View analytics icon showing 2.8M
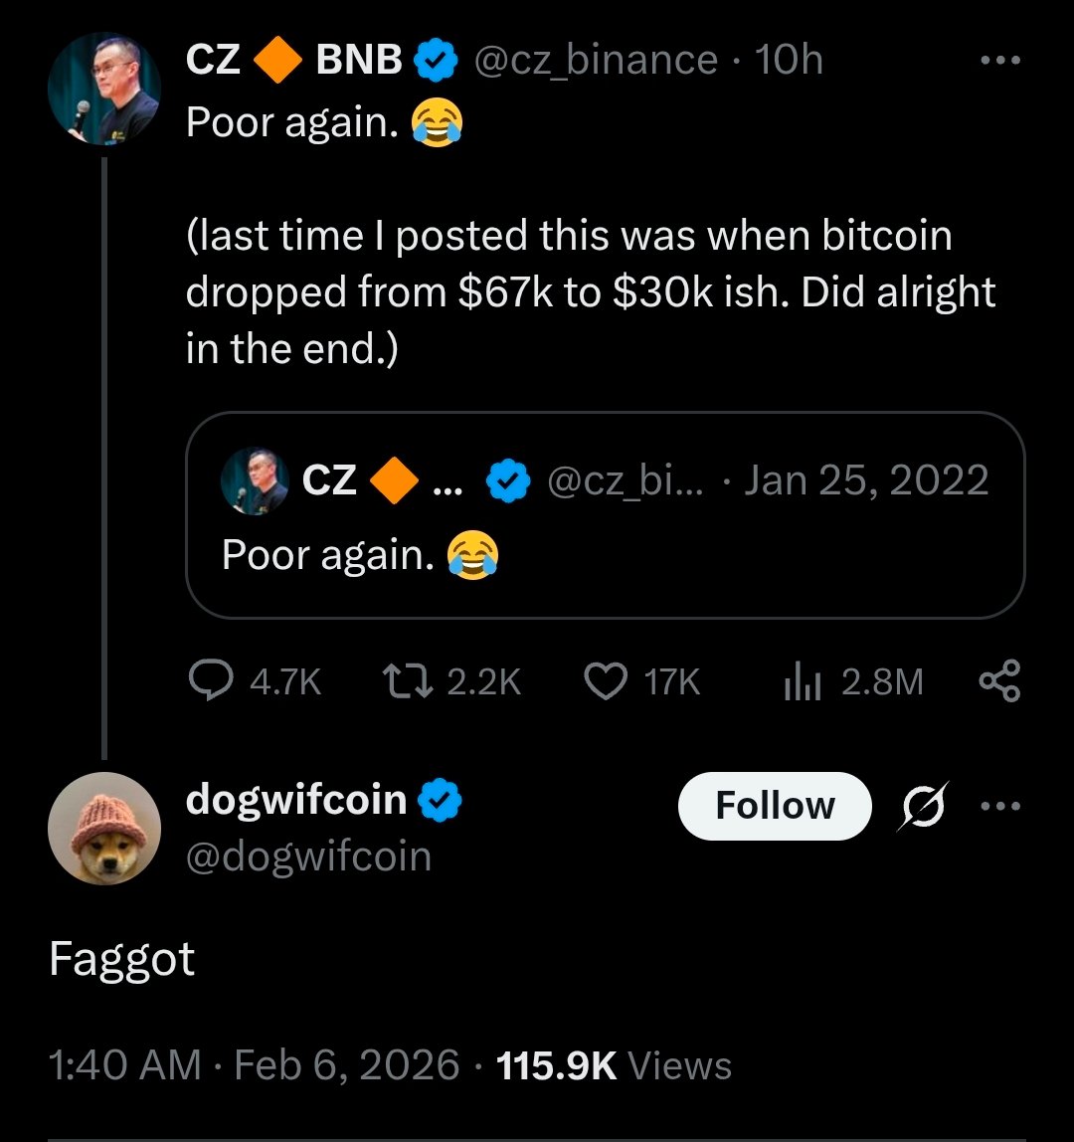The image size is (1074, 1142). pyautogui.click(x=801, y=681)
